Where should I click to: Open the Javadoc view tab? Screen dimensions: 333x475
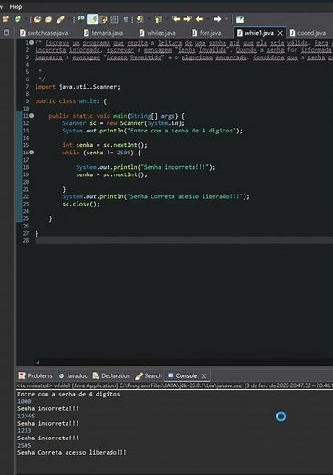click(73, 375)
